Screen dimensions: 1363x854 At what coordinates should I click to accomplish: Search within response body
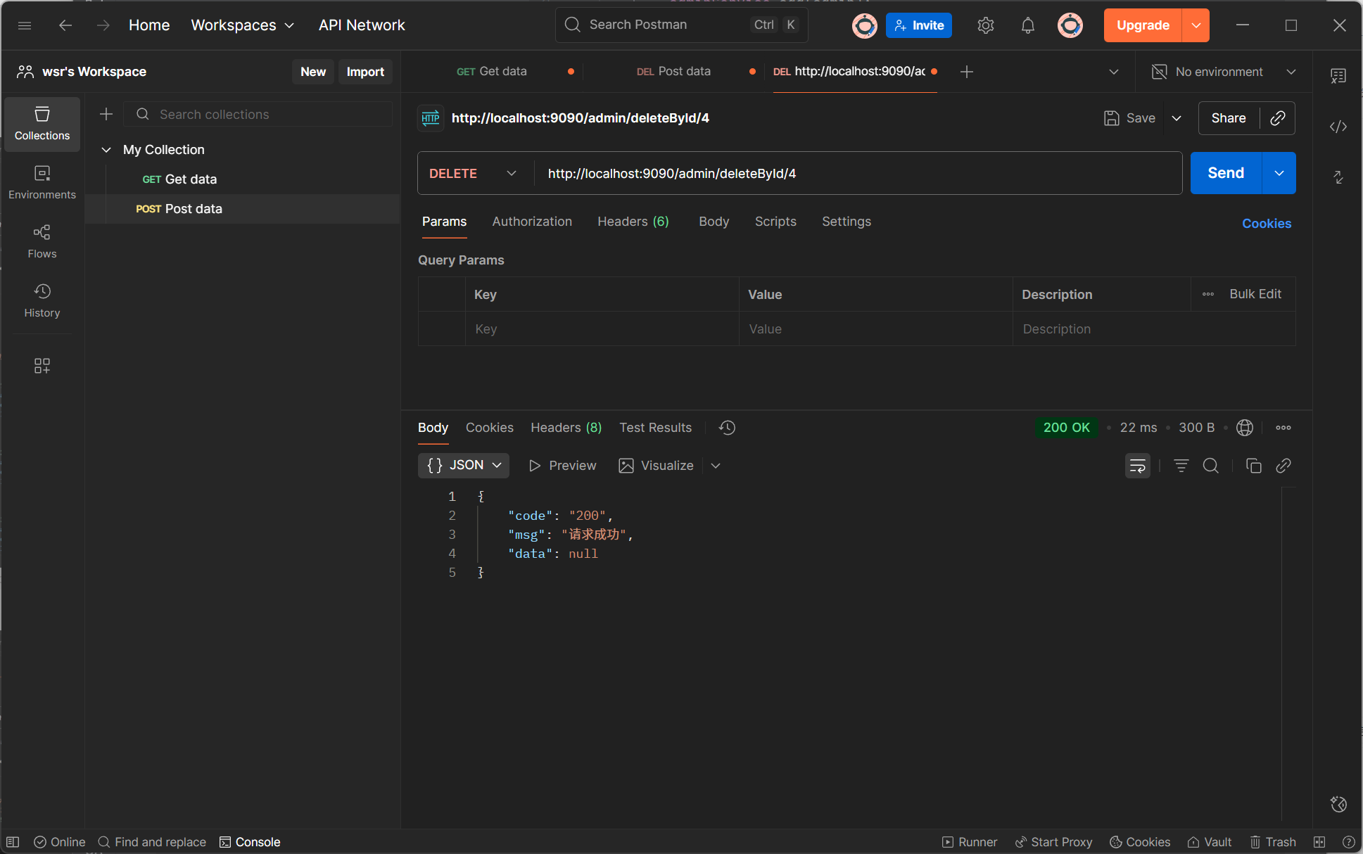tap(1211, 466)
